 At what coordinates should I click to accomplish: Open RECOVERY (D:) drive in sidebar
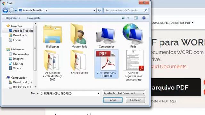point(20,87)
